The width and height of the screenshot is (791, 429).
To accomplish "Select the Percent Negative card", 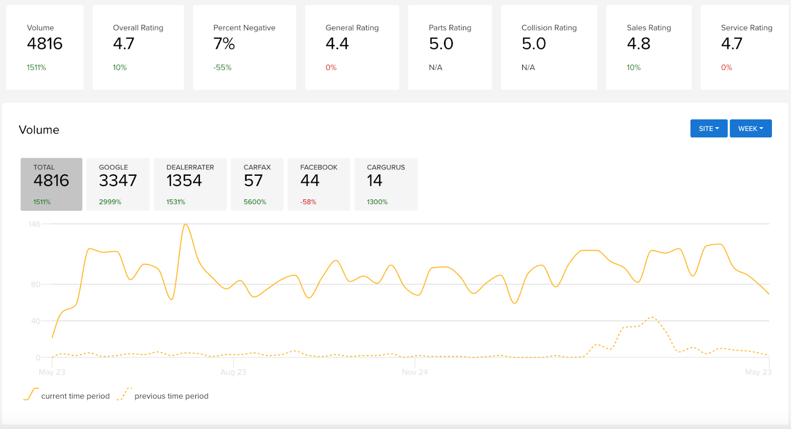I will click(x=244, y=48).
